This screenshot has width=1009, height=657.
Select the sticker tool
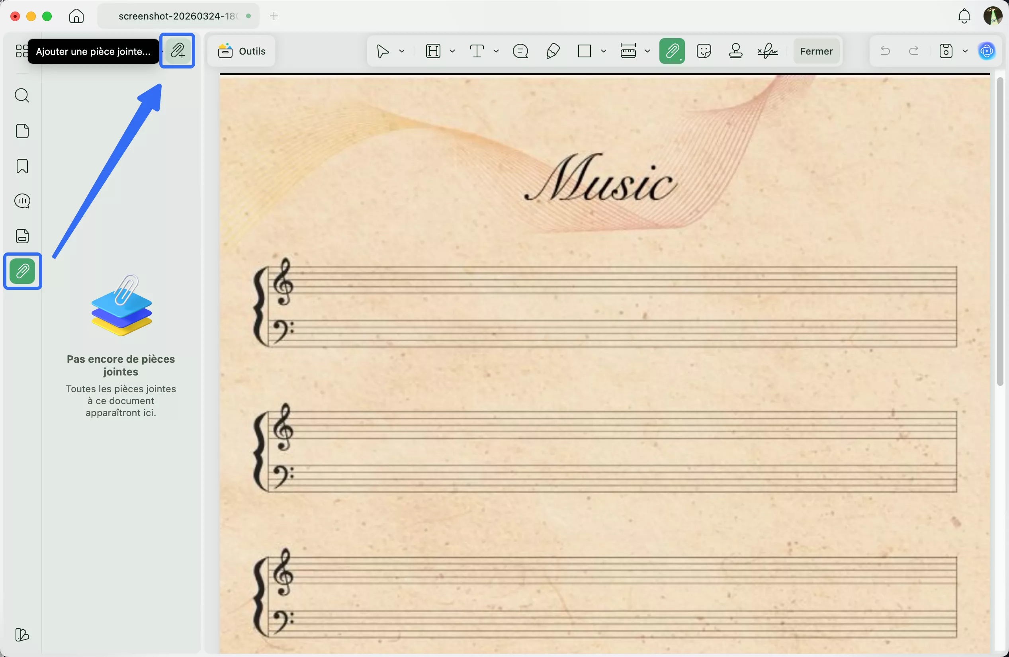[x=704, y=51]
